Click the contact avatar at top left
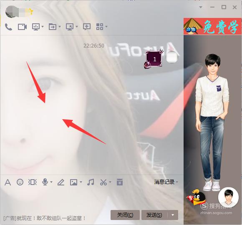 coord(12,12)
